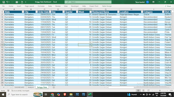Click the table borders icon in quick access toolbar
This screenshot has height=97, width=174.
click(x=17, y=2)
